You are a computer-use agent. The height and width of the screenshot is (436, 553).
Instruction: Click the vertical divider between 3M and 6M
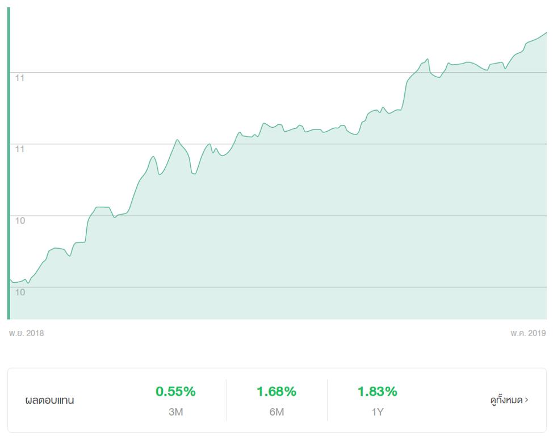click(226, 400)
